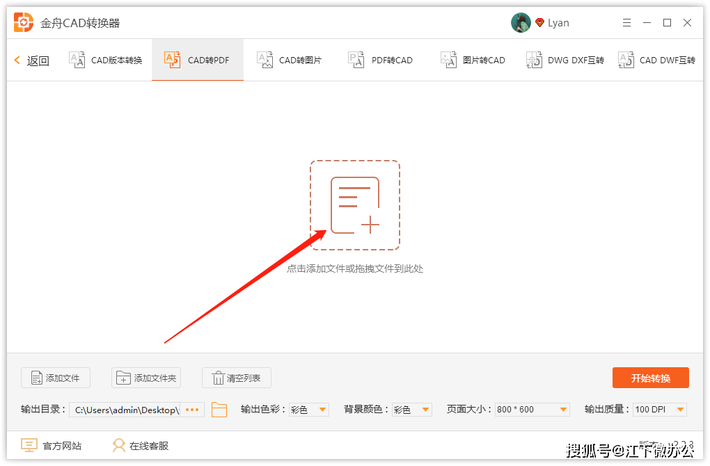The width and height of the screenshot is (710, 466).
Task: Click the three-dots browse button for output path
Action: coord(192,410)
